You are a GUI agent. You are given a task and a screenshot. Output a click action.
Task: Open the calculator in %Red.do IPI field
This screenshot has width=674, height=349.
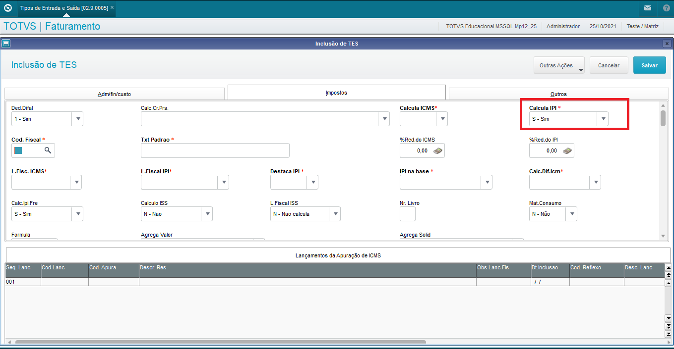[567, 150]
